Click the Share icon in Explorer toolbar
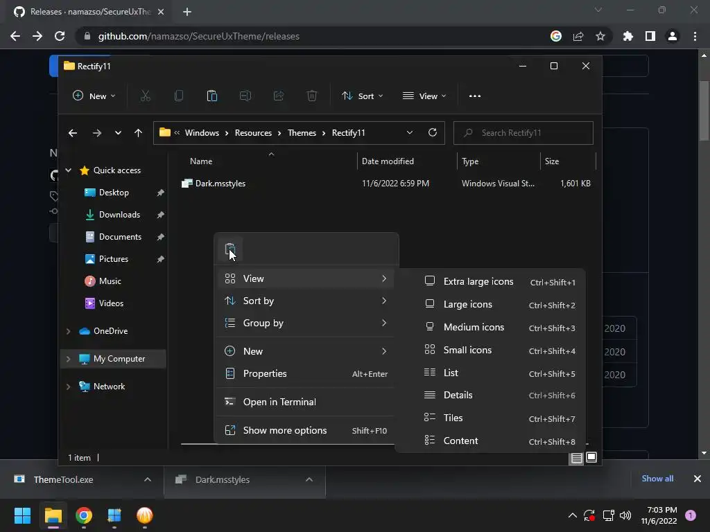The image size is (710, 532). (x=279, y=96)
